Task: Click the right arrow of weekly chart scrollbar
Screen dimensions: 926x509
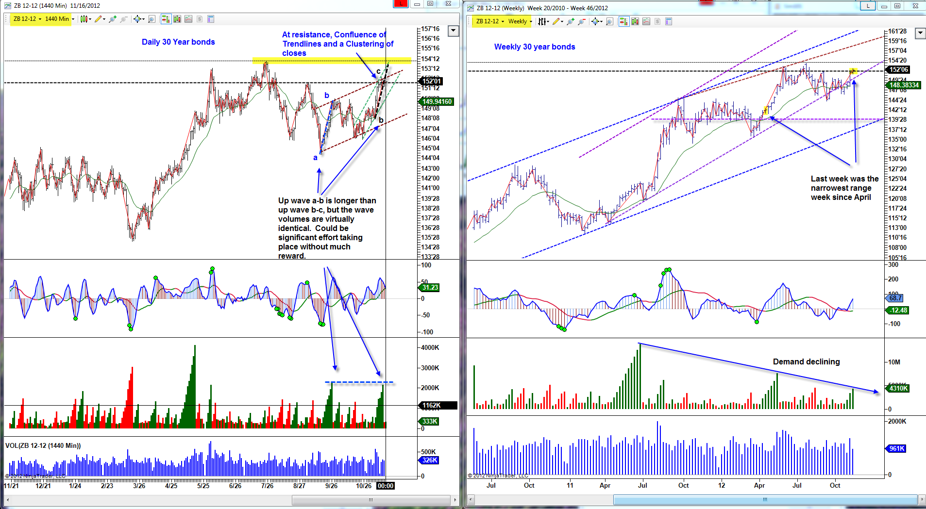Action: pos(922,500)
